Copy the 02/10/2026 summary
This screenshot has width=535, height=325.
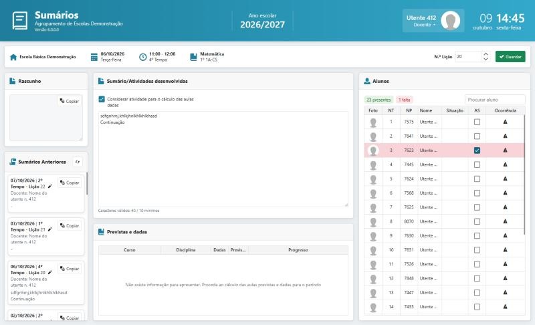tap(70, 317)
